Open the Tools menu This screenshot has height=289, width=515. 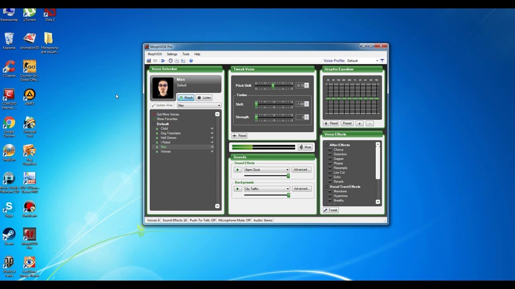185,54
